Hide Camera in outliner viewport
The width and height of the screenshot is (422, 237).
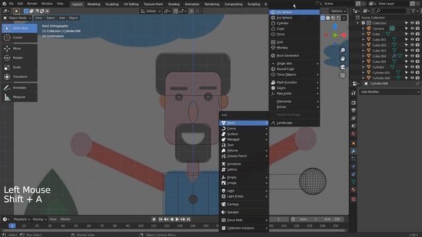click(412, 29)
